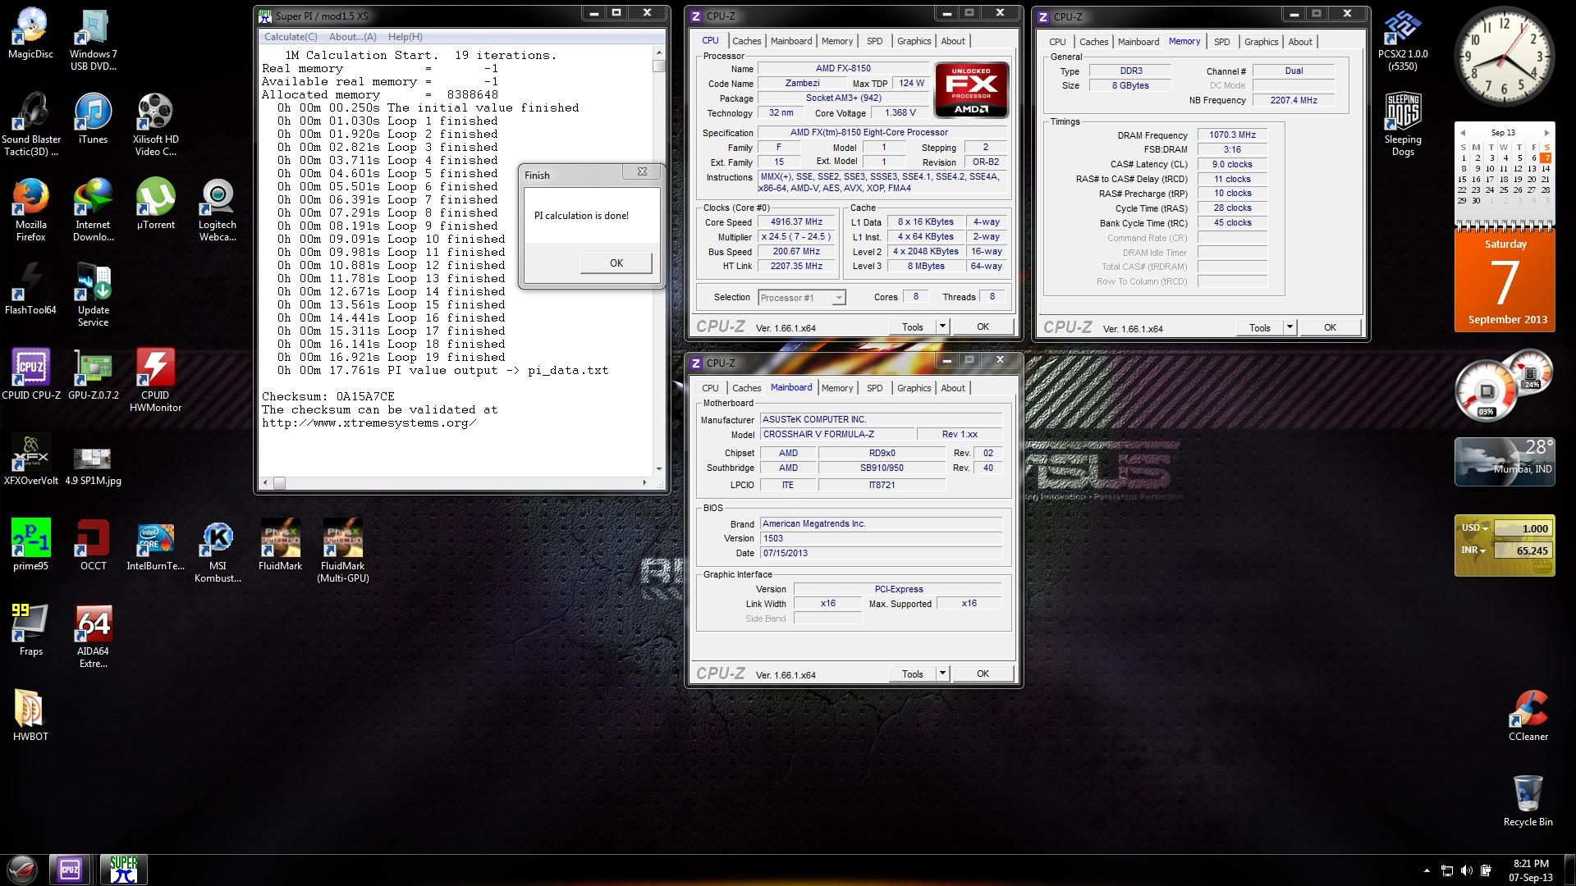The width and height of the screenshot is (1576, 886).
Task: Click OK in the Memory CPU-Z window
Action: [1330, 327]
